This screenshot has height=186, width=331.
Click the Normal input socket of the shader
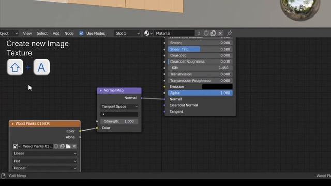(x=164, y=99)
